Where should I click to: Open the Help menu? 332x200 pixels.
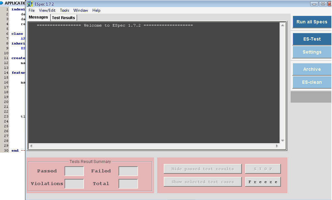(x=96, y=10)
